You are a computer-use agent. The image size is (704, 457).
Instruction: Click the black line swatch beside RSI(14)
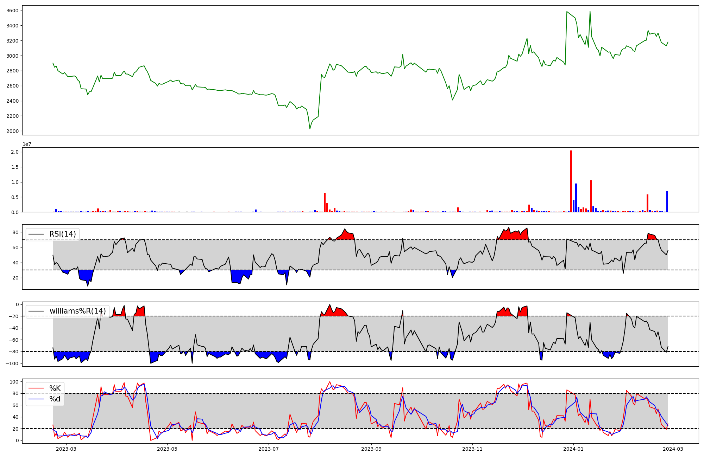[x=36, y=234]
